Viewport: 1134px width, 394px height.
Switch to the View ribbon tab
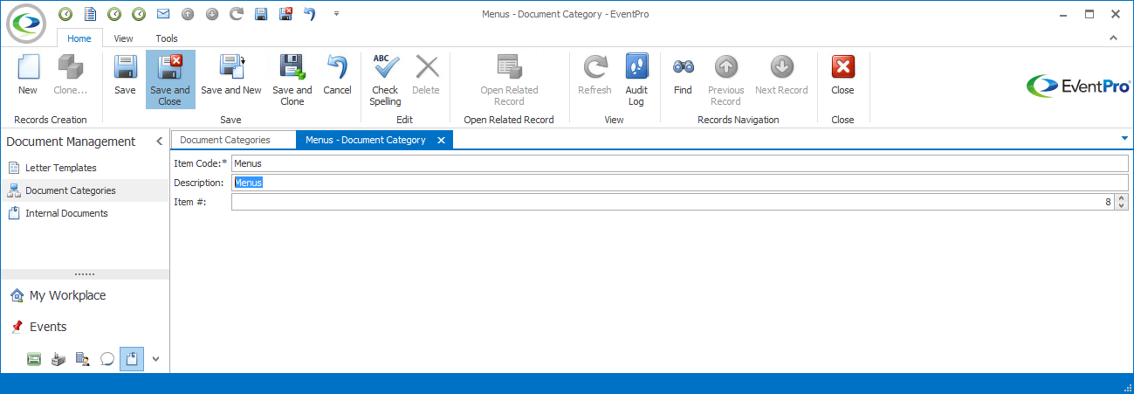pos(124,38)
